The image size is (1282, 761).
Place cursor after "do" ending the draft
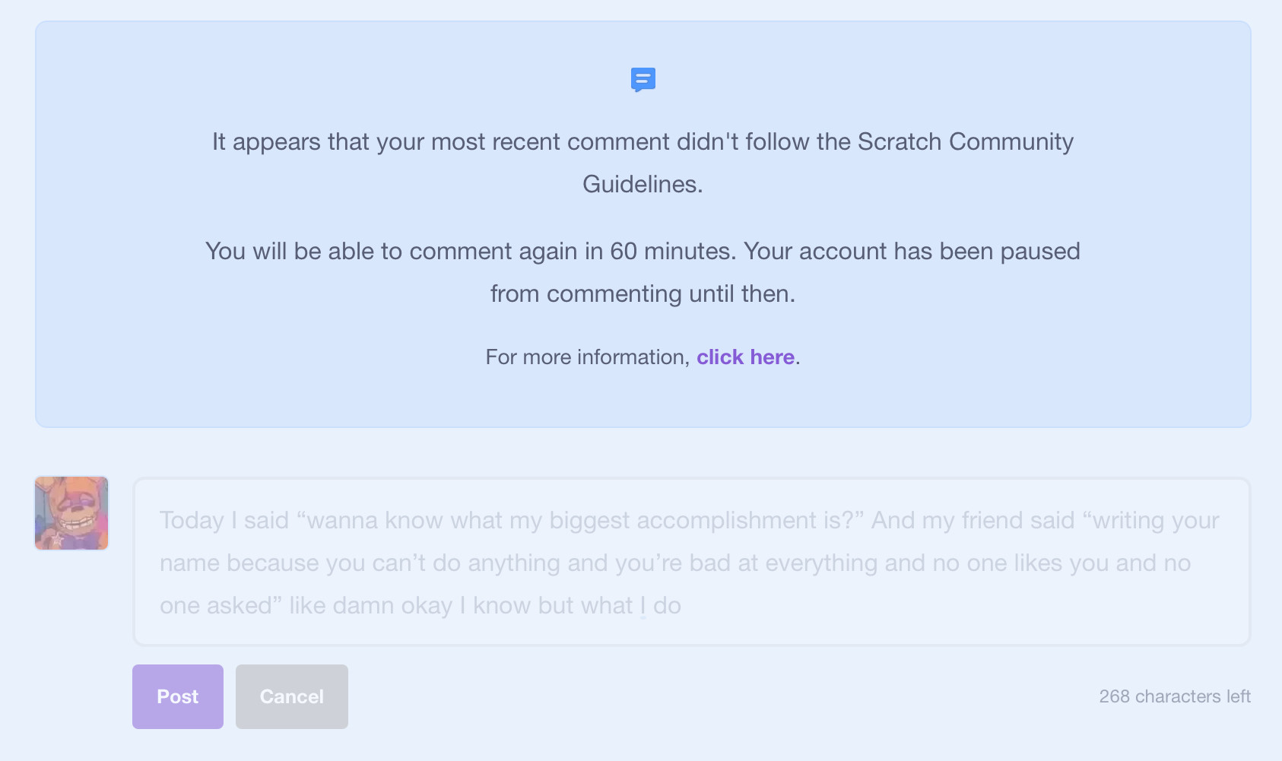coord(682,606)
